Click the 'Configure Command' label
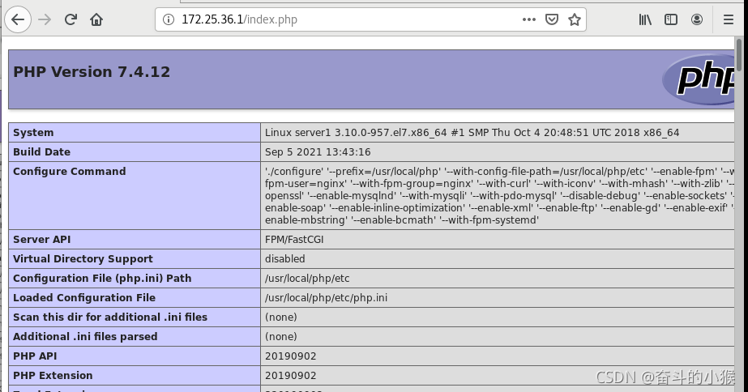 pyautogui.click(x=69, y=171)
